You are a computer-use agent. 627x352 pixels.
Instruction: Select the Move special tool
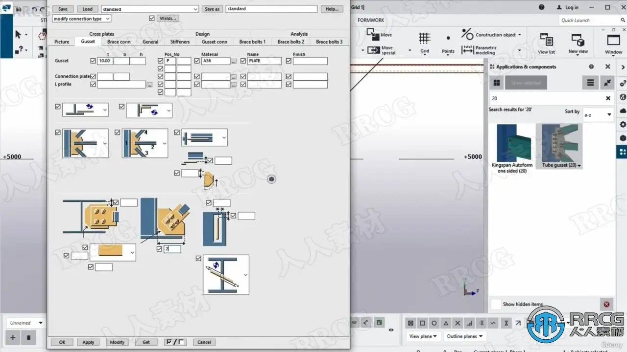point(381,50)
